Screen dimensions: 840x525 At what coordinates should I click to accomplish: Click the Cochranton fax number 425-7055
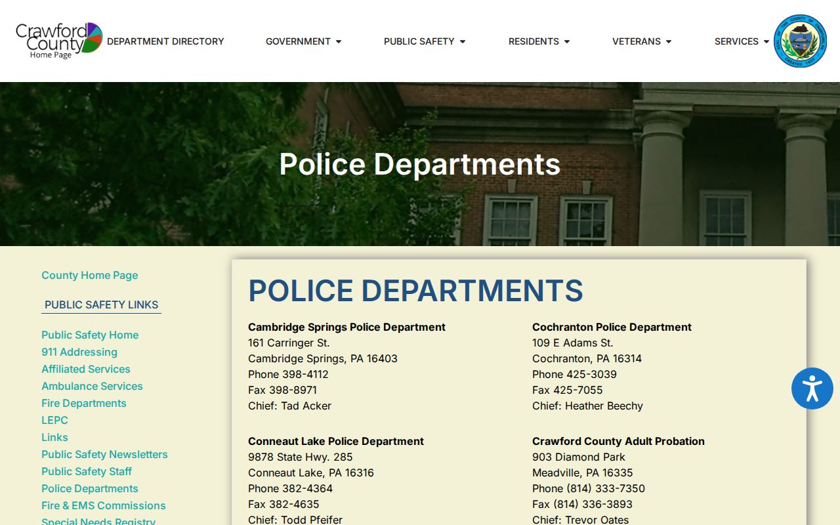point(577,390)
